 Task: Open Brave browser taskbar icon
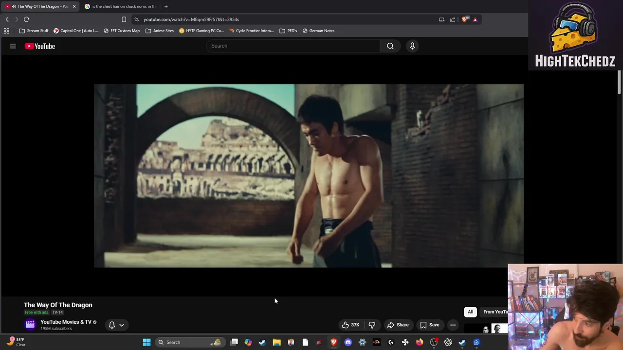pyautogui.click(x=334, y=342)
